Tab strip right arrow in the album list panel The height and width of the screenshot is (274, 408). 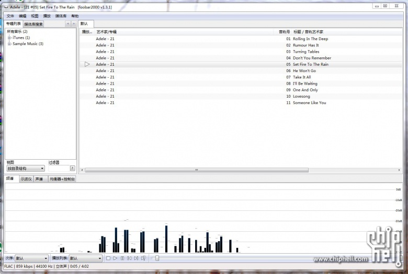pyautogui.click(x=74, y=23)
